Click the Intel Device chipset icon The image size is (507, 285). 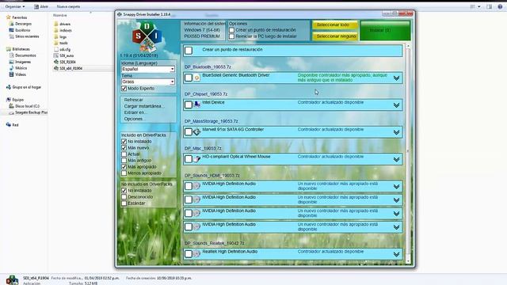pyautogui.click(x=196, y=104)
